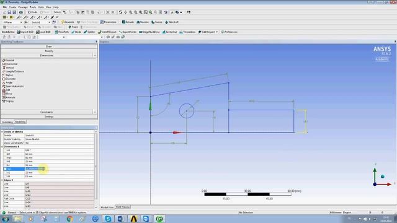397x223 pixels.
Task: Click the image capture camera icon
Action: click(21, 12)
